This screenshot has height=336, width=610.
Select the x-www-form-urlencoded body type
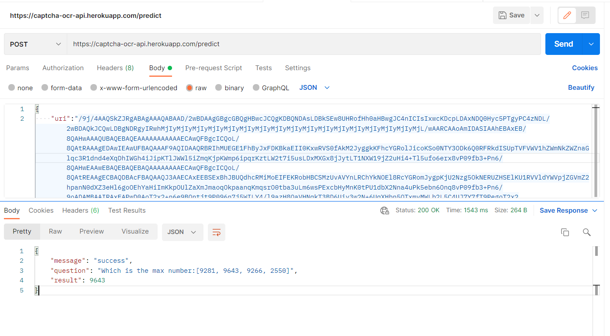pyautogui.click(x=134, y=88)
